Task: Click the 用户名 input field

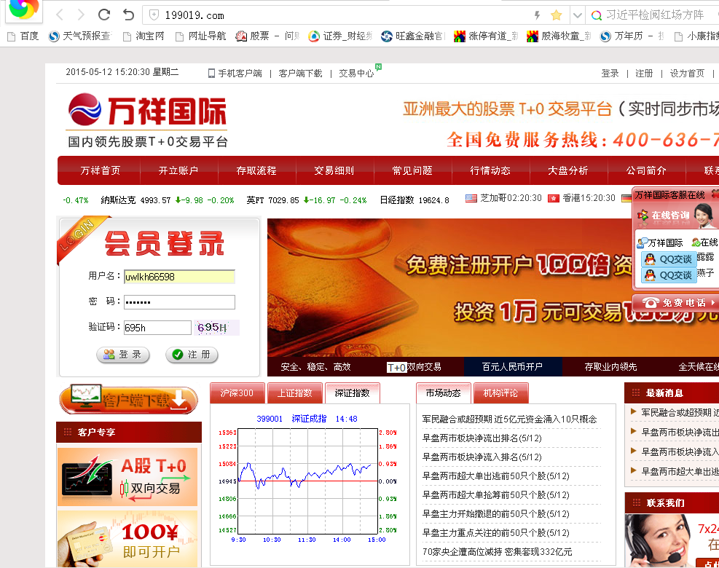Action: click(x=179, y=277)
